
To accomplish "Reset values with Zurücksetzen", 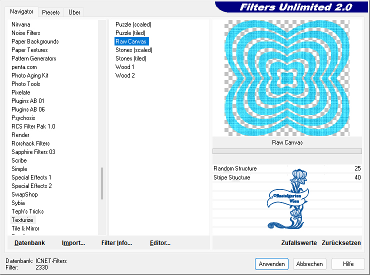I will click(x=341, y=243).
